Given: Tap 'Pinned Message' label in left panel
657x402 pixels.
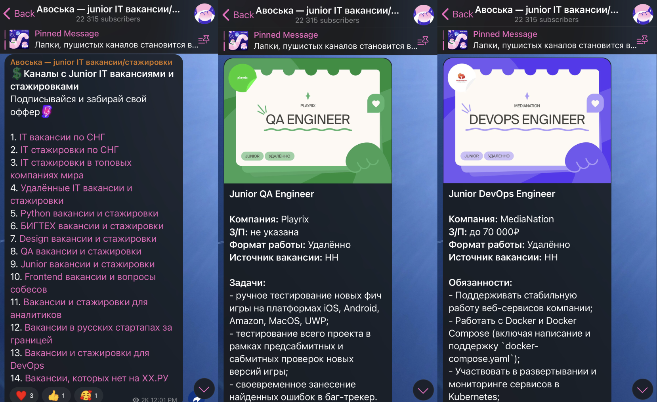Looking at the screenshot, I should [67, 34].
